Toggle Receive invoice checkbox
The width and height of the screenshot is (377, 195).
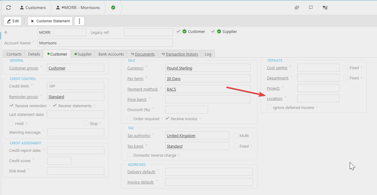(x=167, y=119)
